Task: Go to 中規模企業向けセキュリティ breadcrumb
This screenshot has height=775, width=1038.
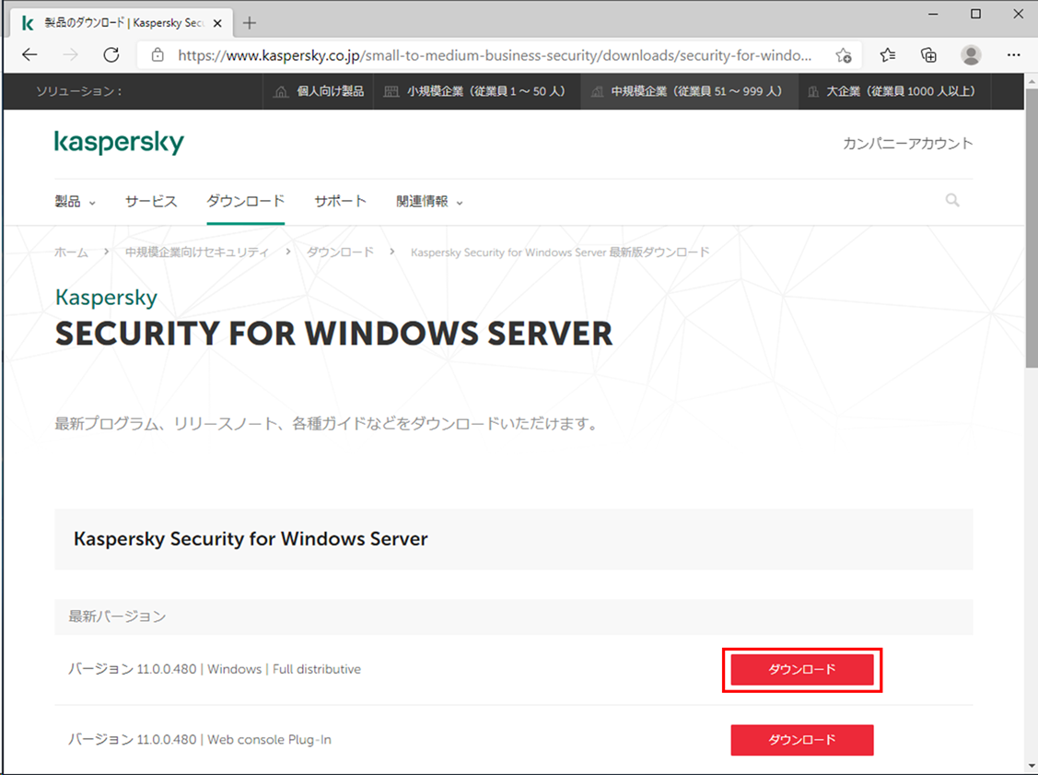Action: tap(197, 252)
